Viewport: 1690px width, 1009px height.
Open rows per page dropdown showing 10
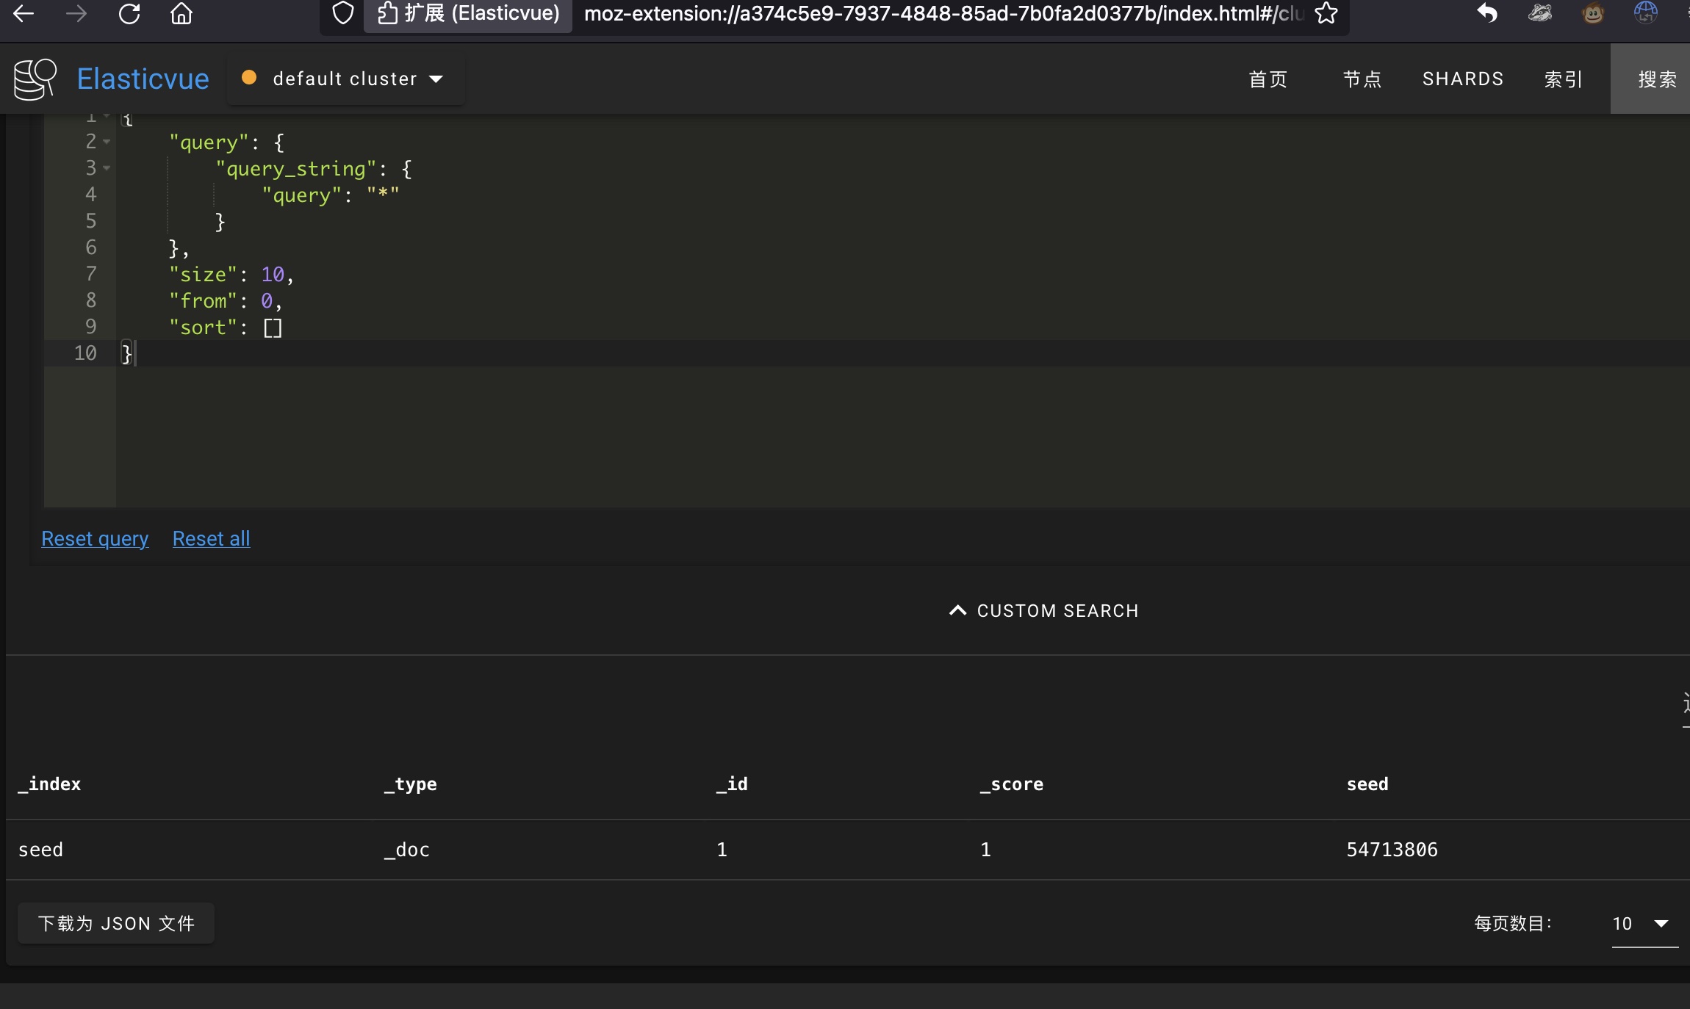pos(1644,924)
